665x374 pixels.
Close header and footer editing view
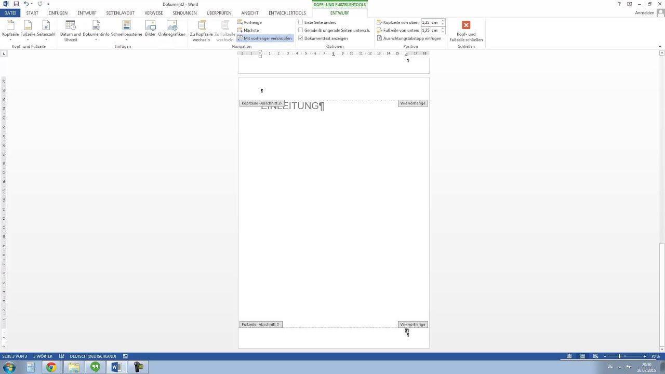coord(466,30)
